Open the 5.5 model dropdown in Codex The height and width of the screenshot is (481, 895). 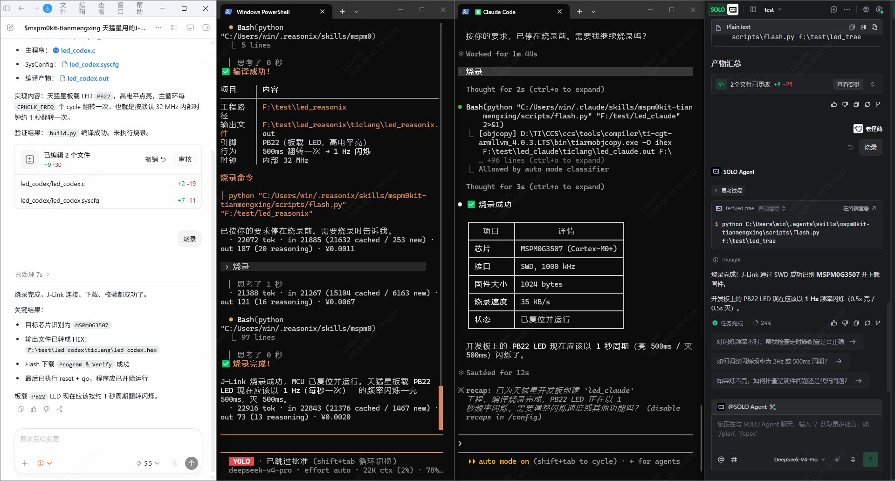coord(148,463)
